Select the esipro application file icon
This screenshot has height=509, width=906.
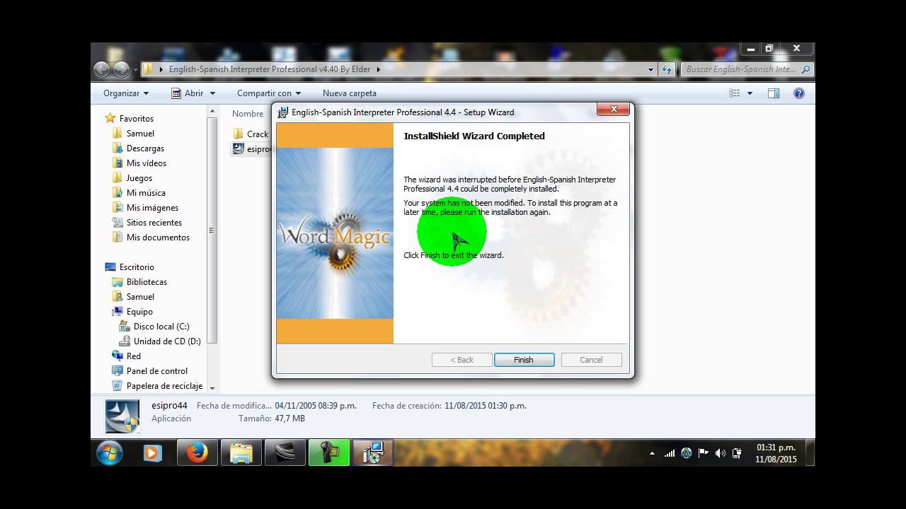pos(239,149)
